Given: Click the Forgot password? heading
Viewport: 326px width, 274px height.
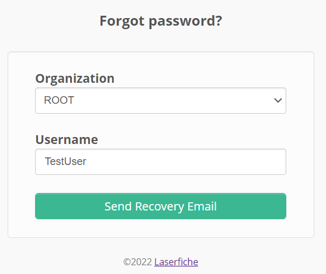Looking at the screenshot, I should click(x=161, y=21).
